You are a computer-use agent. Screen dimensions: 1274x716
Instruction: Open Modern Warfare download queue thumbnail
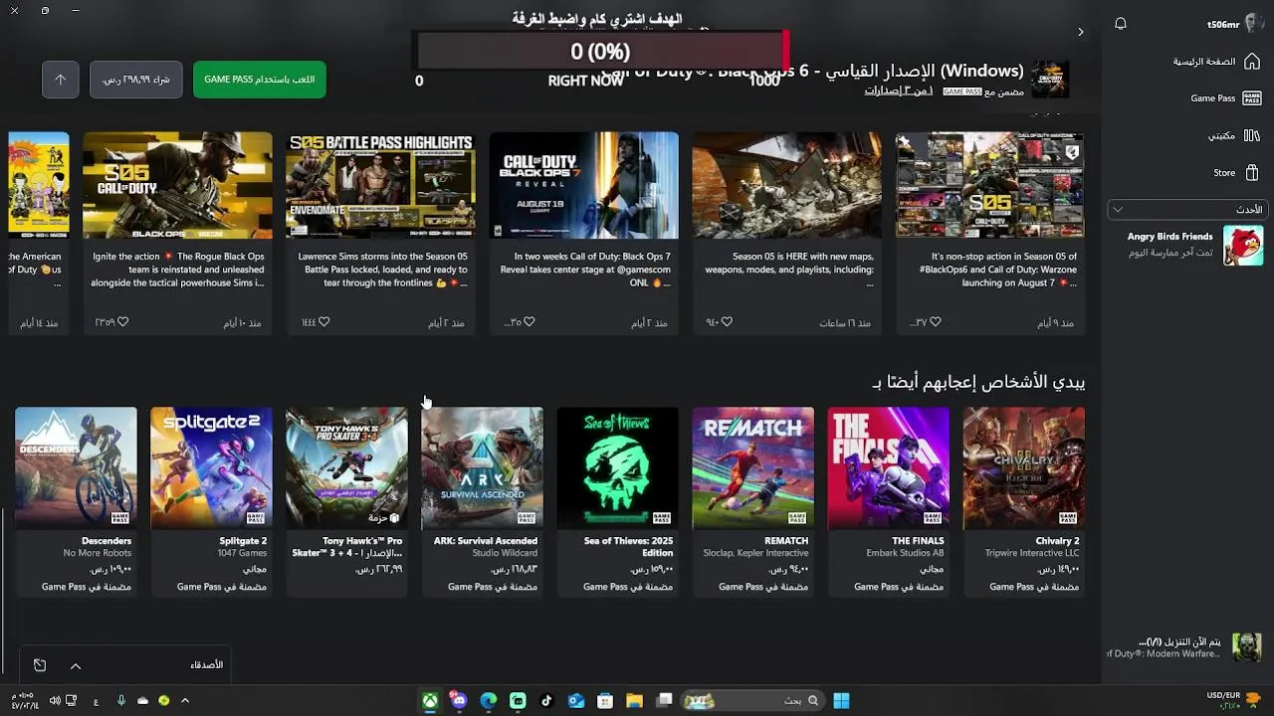click(1246, 647)
